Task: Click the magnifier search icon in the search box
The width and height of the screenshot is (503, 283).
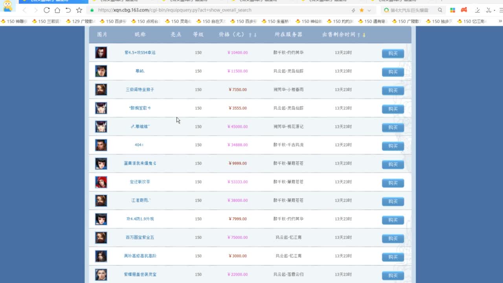Action: point(440,10)
